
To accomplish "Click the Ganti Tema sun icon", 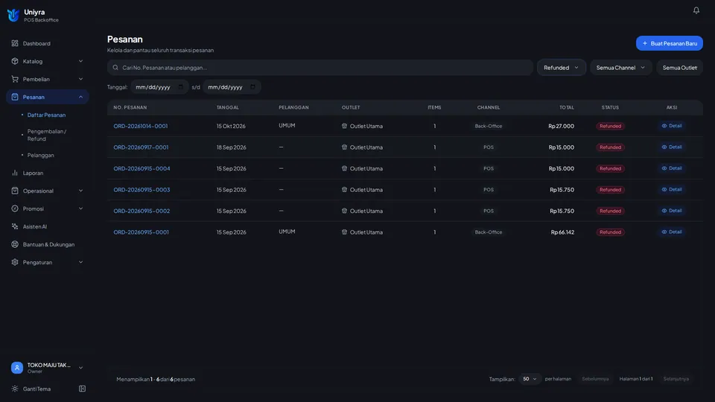I will tap(15, 389).
